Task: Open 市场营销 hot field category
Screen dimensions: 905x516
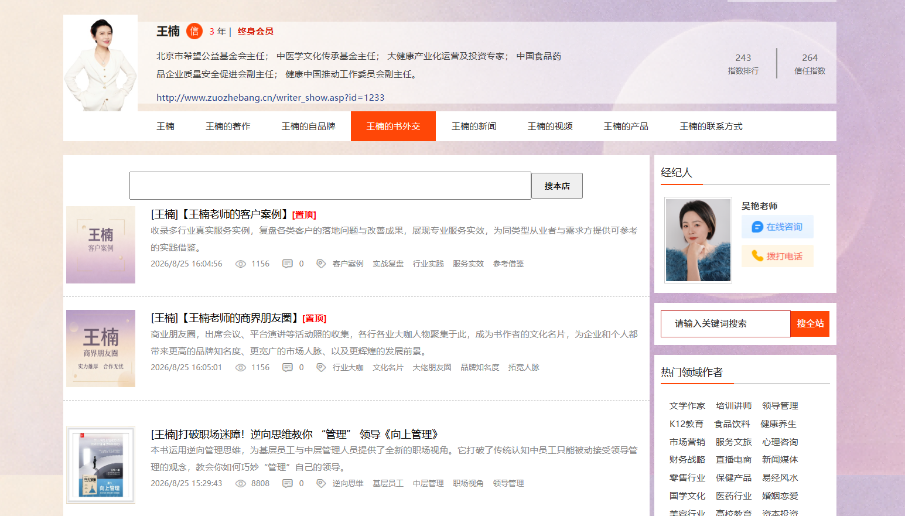Action: [x=688, y=442]
